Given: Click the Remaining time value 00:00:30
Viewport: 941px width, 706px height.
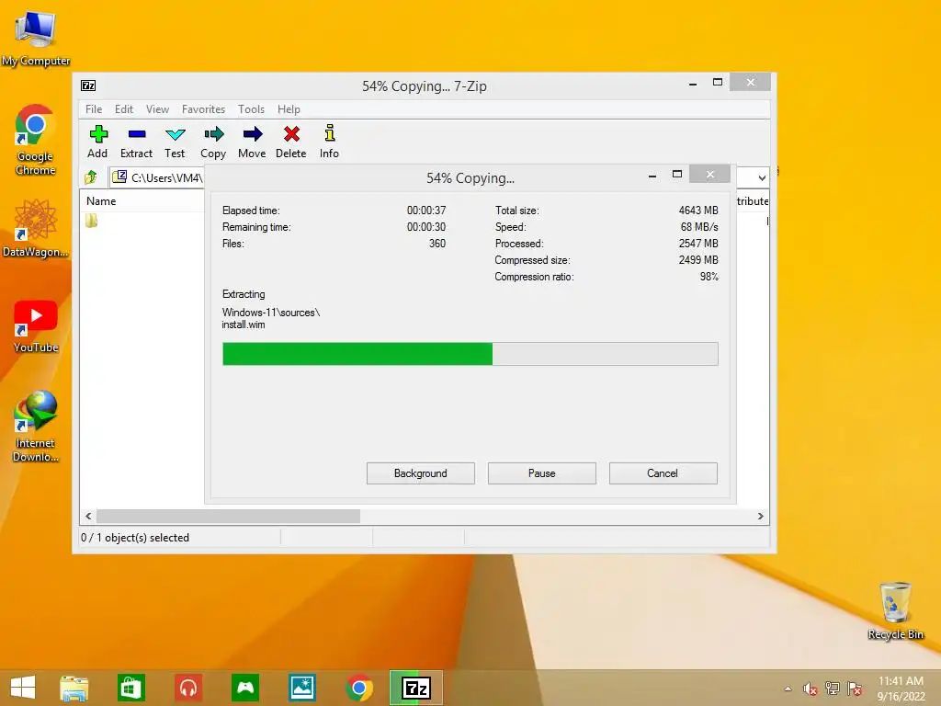Looking at the screenshot, I should point(426,227).
